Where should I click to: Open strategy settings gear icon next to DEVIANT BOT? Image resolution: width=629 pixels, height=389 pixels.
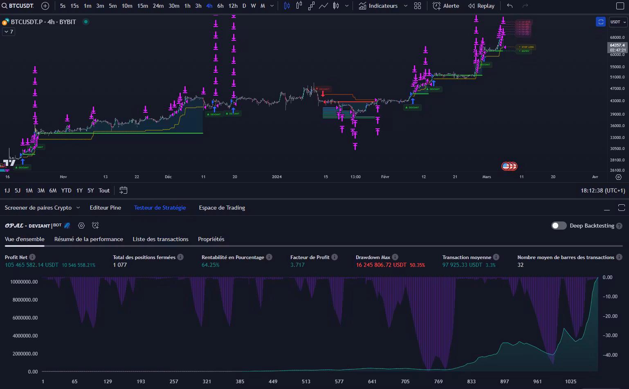[x=81, y=226]
